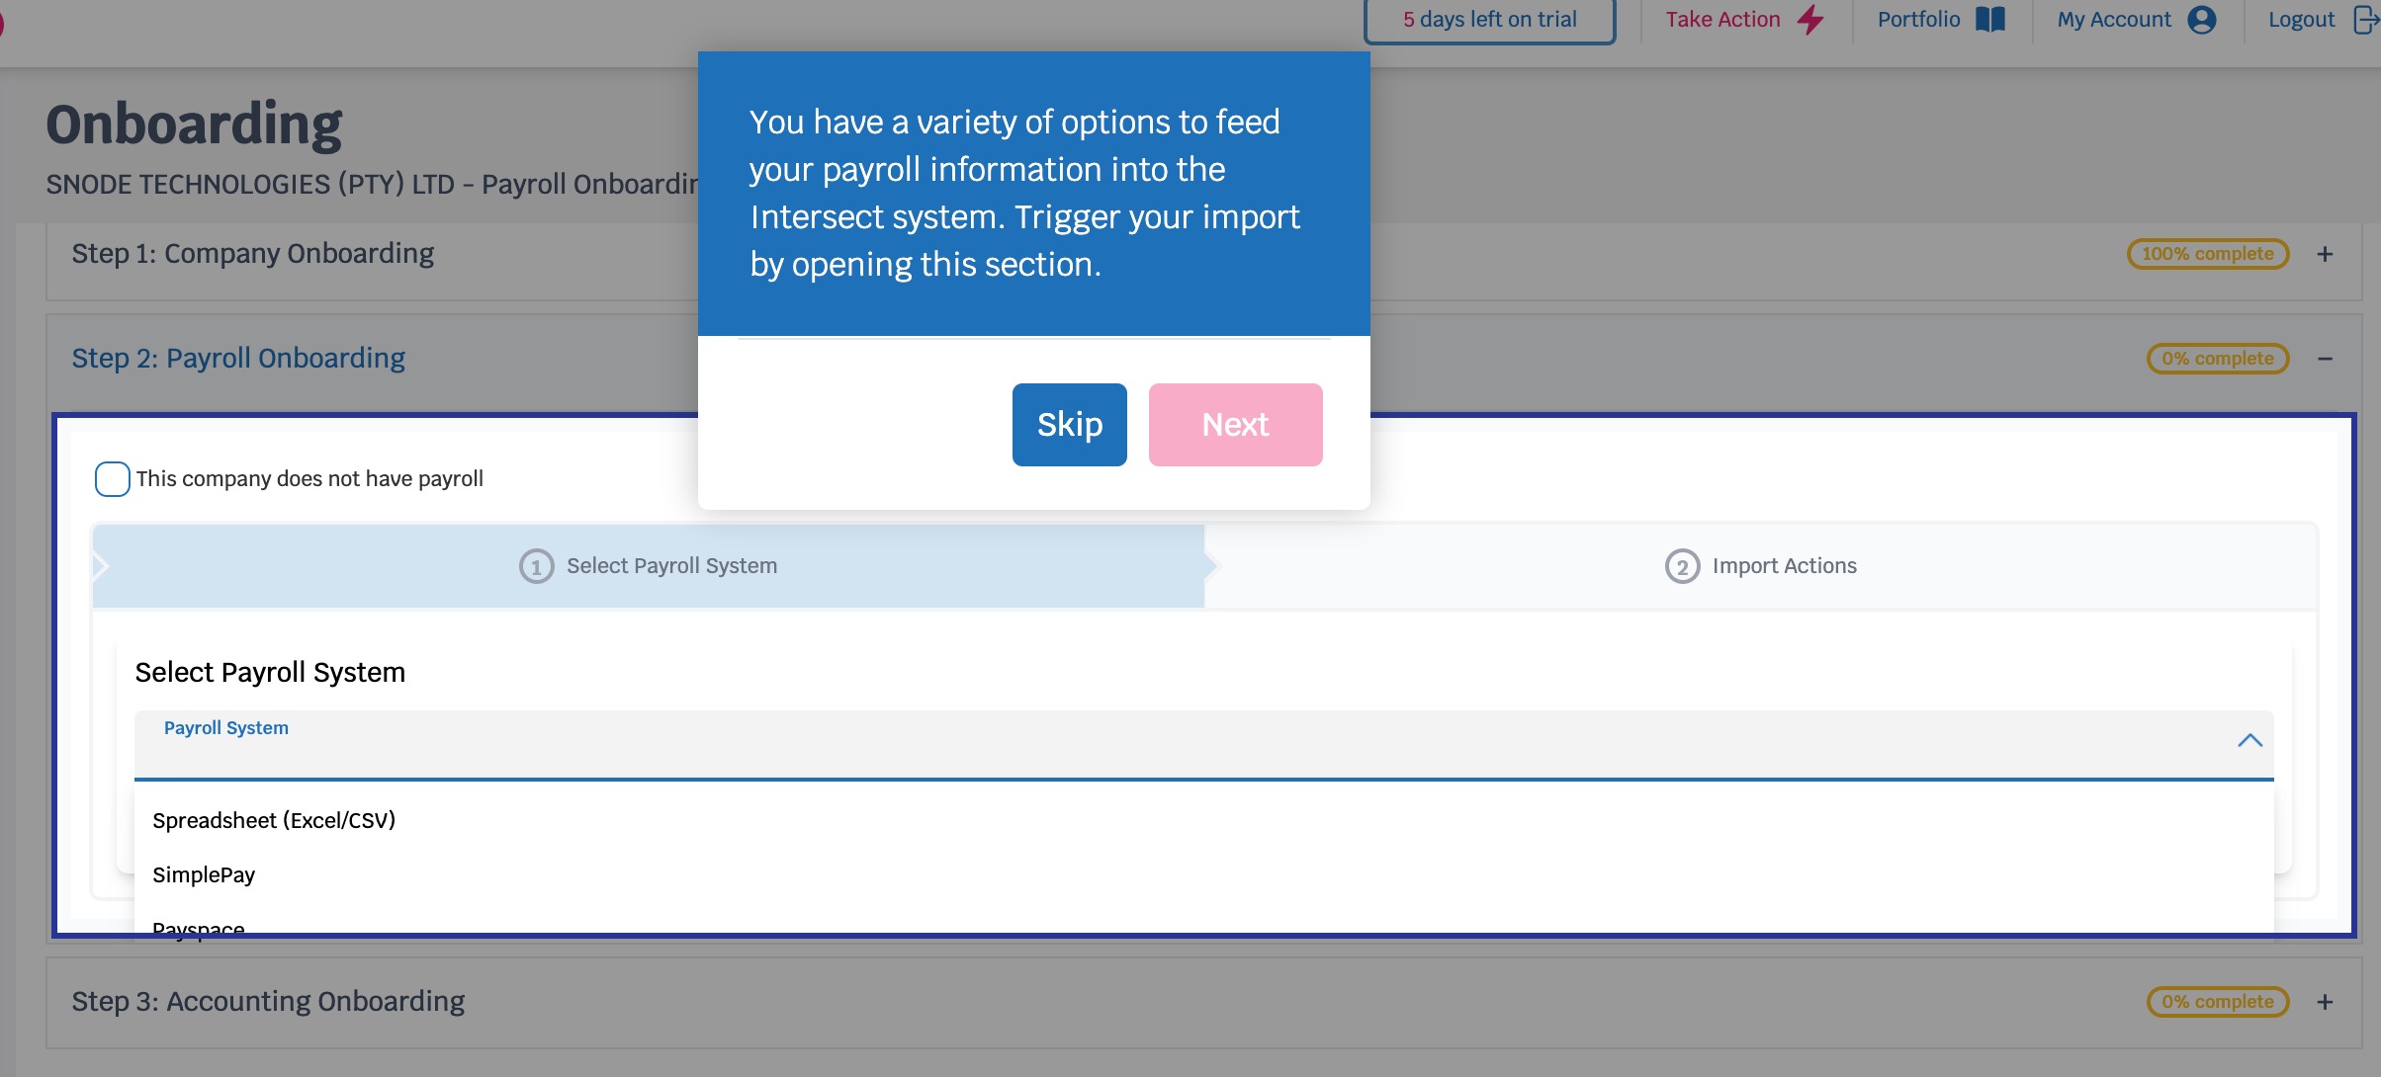Click step number 2 circle icon
Screen dimensions: 2381x1077
pyautogui.click(x=1682, y=566)
